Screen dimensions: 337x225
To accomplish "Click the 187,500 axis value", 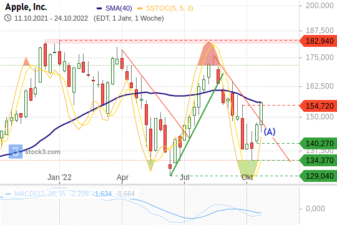I will [320, 31].
